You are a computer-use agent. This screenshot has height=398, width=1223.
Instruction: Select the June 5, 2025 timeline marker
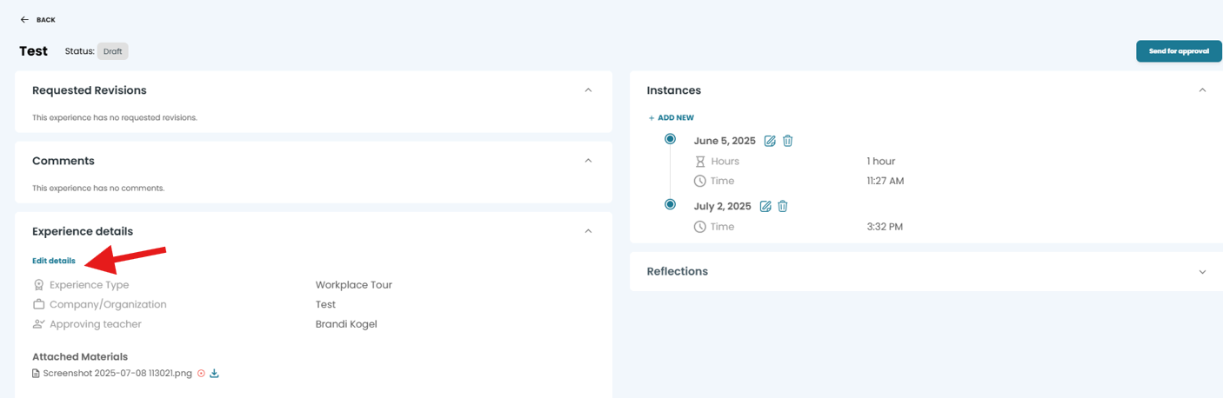[x=670, y=139]
